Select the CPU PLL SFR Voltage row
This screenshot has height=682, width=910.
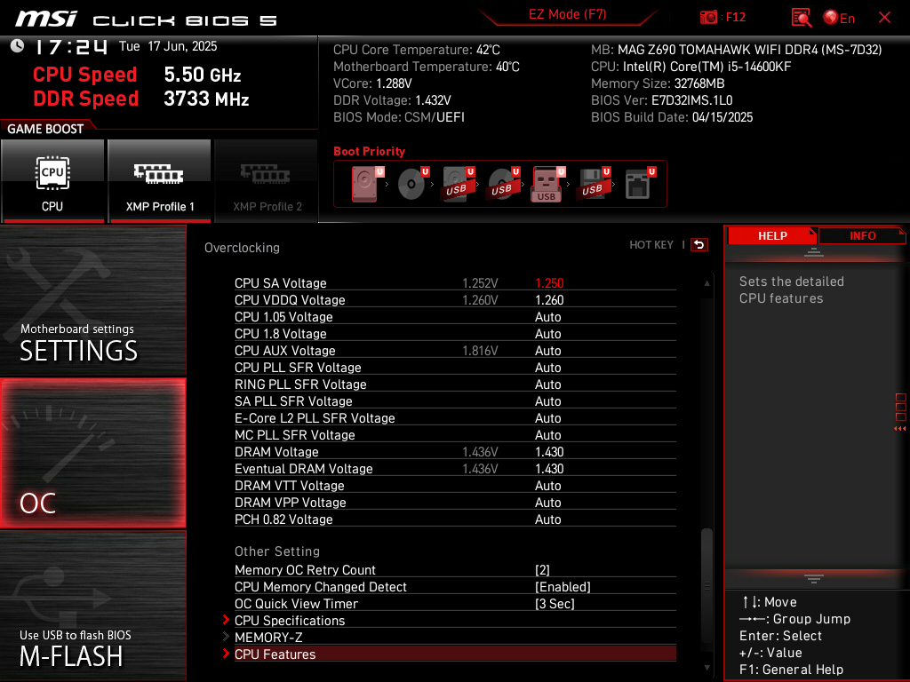(455, 367)
